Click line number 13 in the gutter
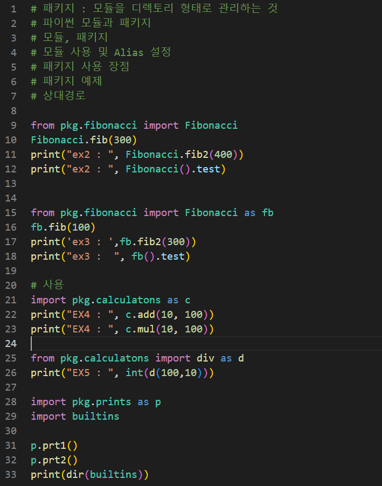Image resolution: width=382 pixels, height=486 pixels. 11,184
